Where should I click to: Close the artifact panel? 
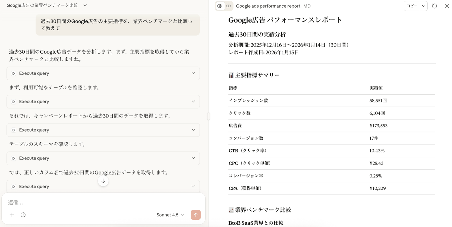pos(447,6)
